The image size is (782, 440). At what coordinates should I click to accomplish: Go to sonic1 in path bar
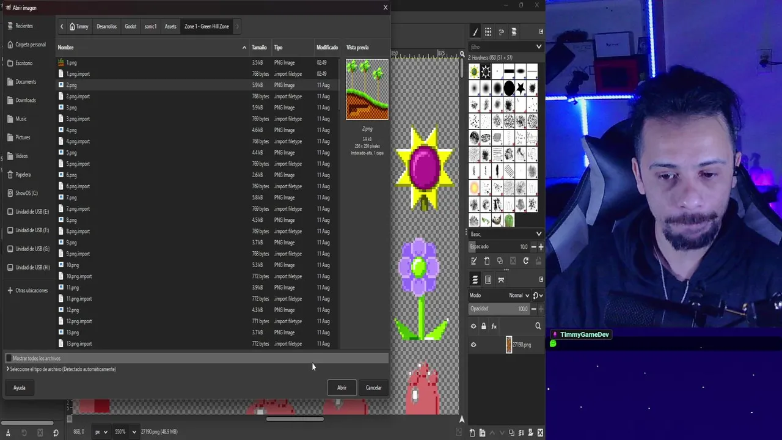click(151, 26)
